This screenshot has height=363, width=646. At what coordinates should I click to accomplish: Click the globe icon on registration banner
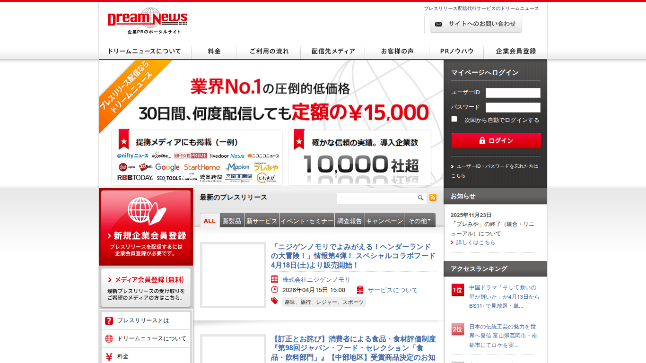(146, 211)
